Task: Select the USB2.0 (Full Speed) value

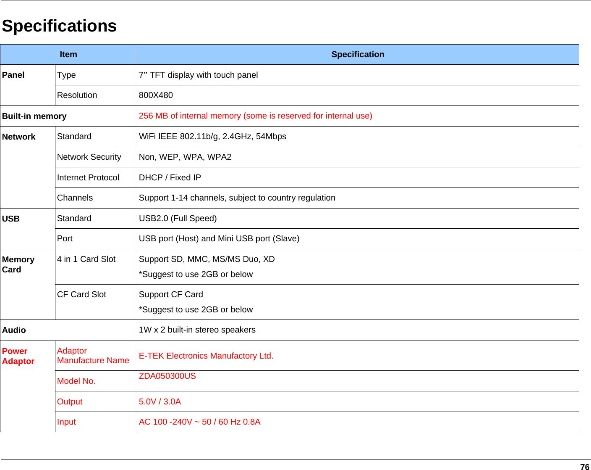Action: tap(178, 218)
